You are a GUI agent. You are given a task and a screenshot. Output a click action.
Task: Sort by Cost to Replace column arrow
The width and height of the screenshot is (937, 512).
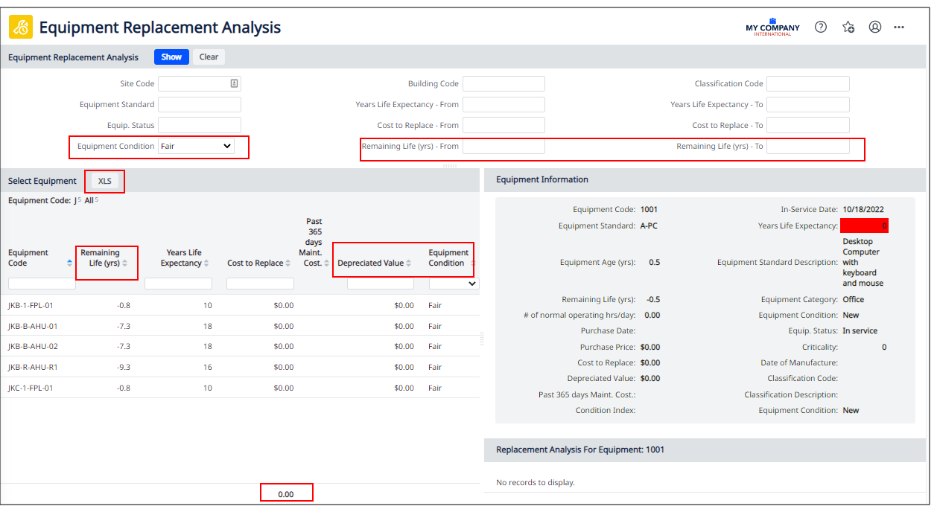click(288, 263)
